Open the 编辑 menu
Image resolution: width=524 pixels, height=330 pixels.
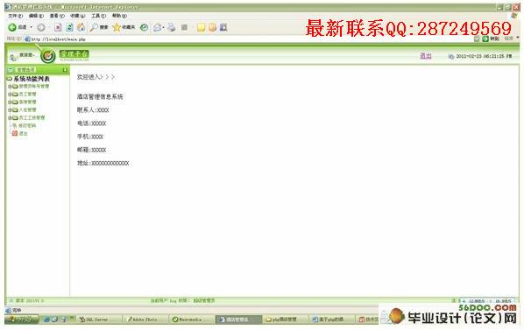coord(36,16)
